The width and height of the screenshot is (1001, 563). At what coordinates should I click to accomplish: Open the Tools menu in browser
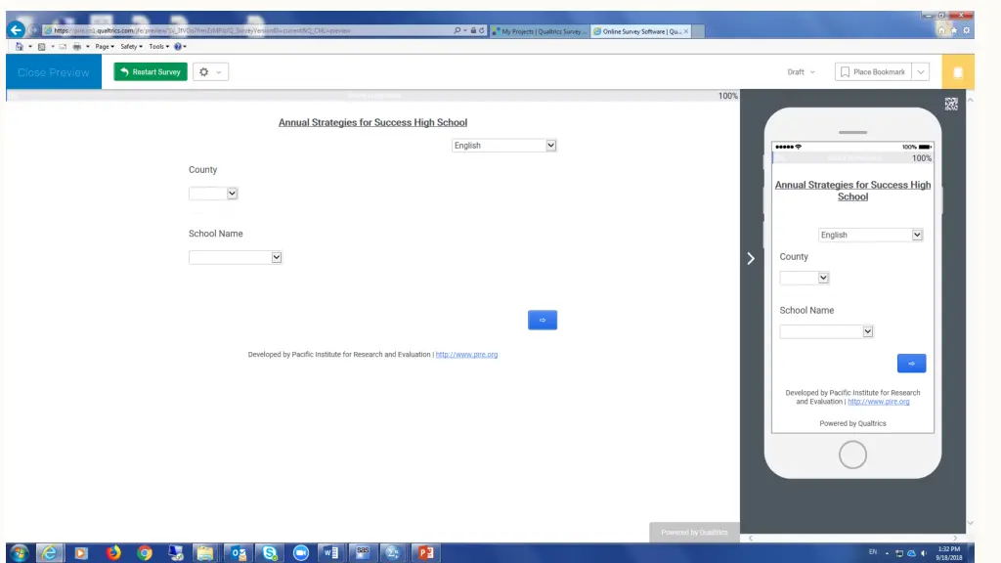[x=159, y=46]
